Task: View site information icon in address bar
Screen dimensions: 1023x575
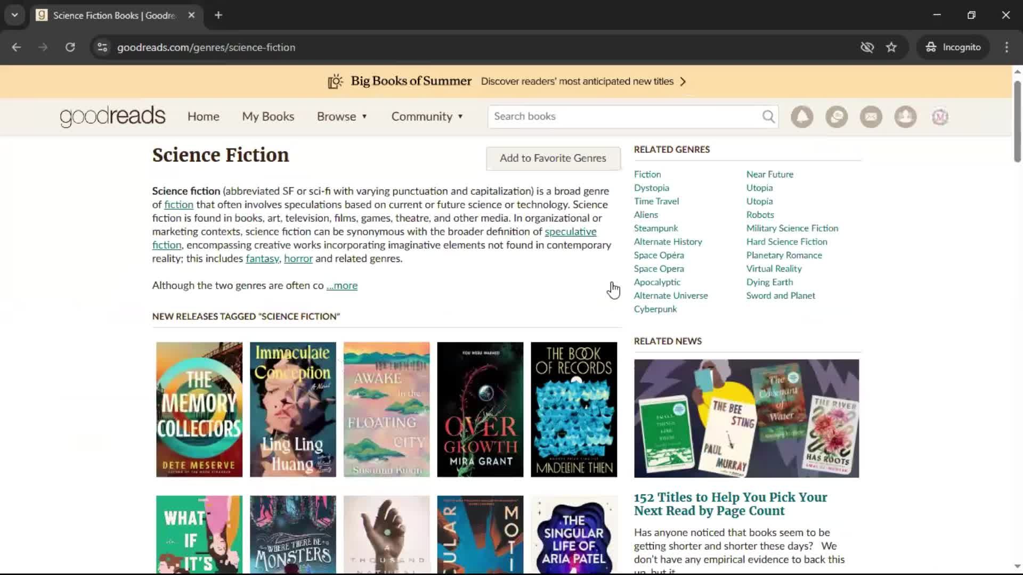Action: coord(102,47)
